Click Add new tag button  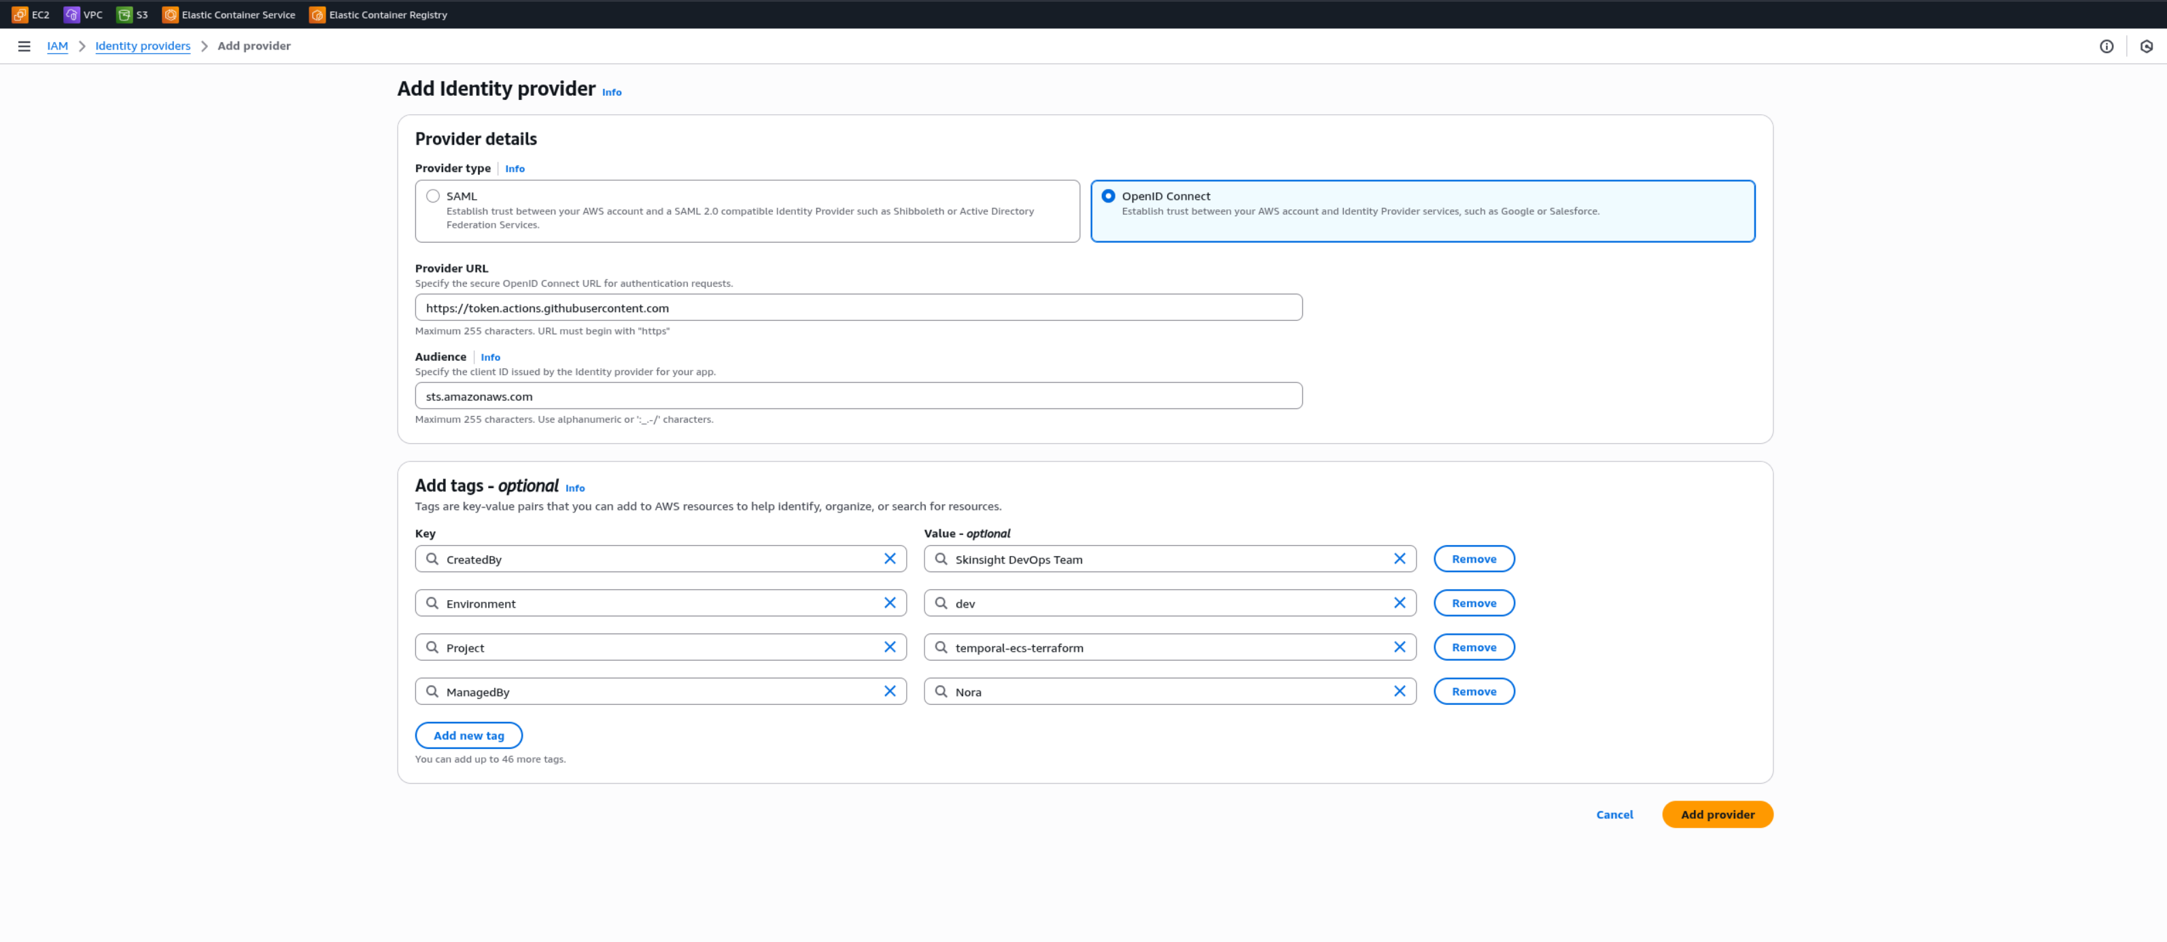[x=468, y=735]
